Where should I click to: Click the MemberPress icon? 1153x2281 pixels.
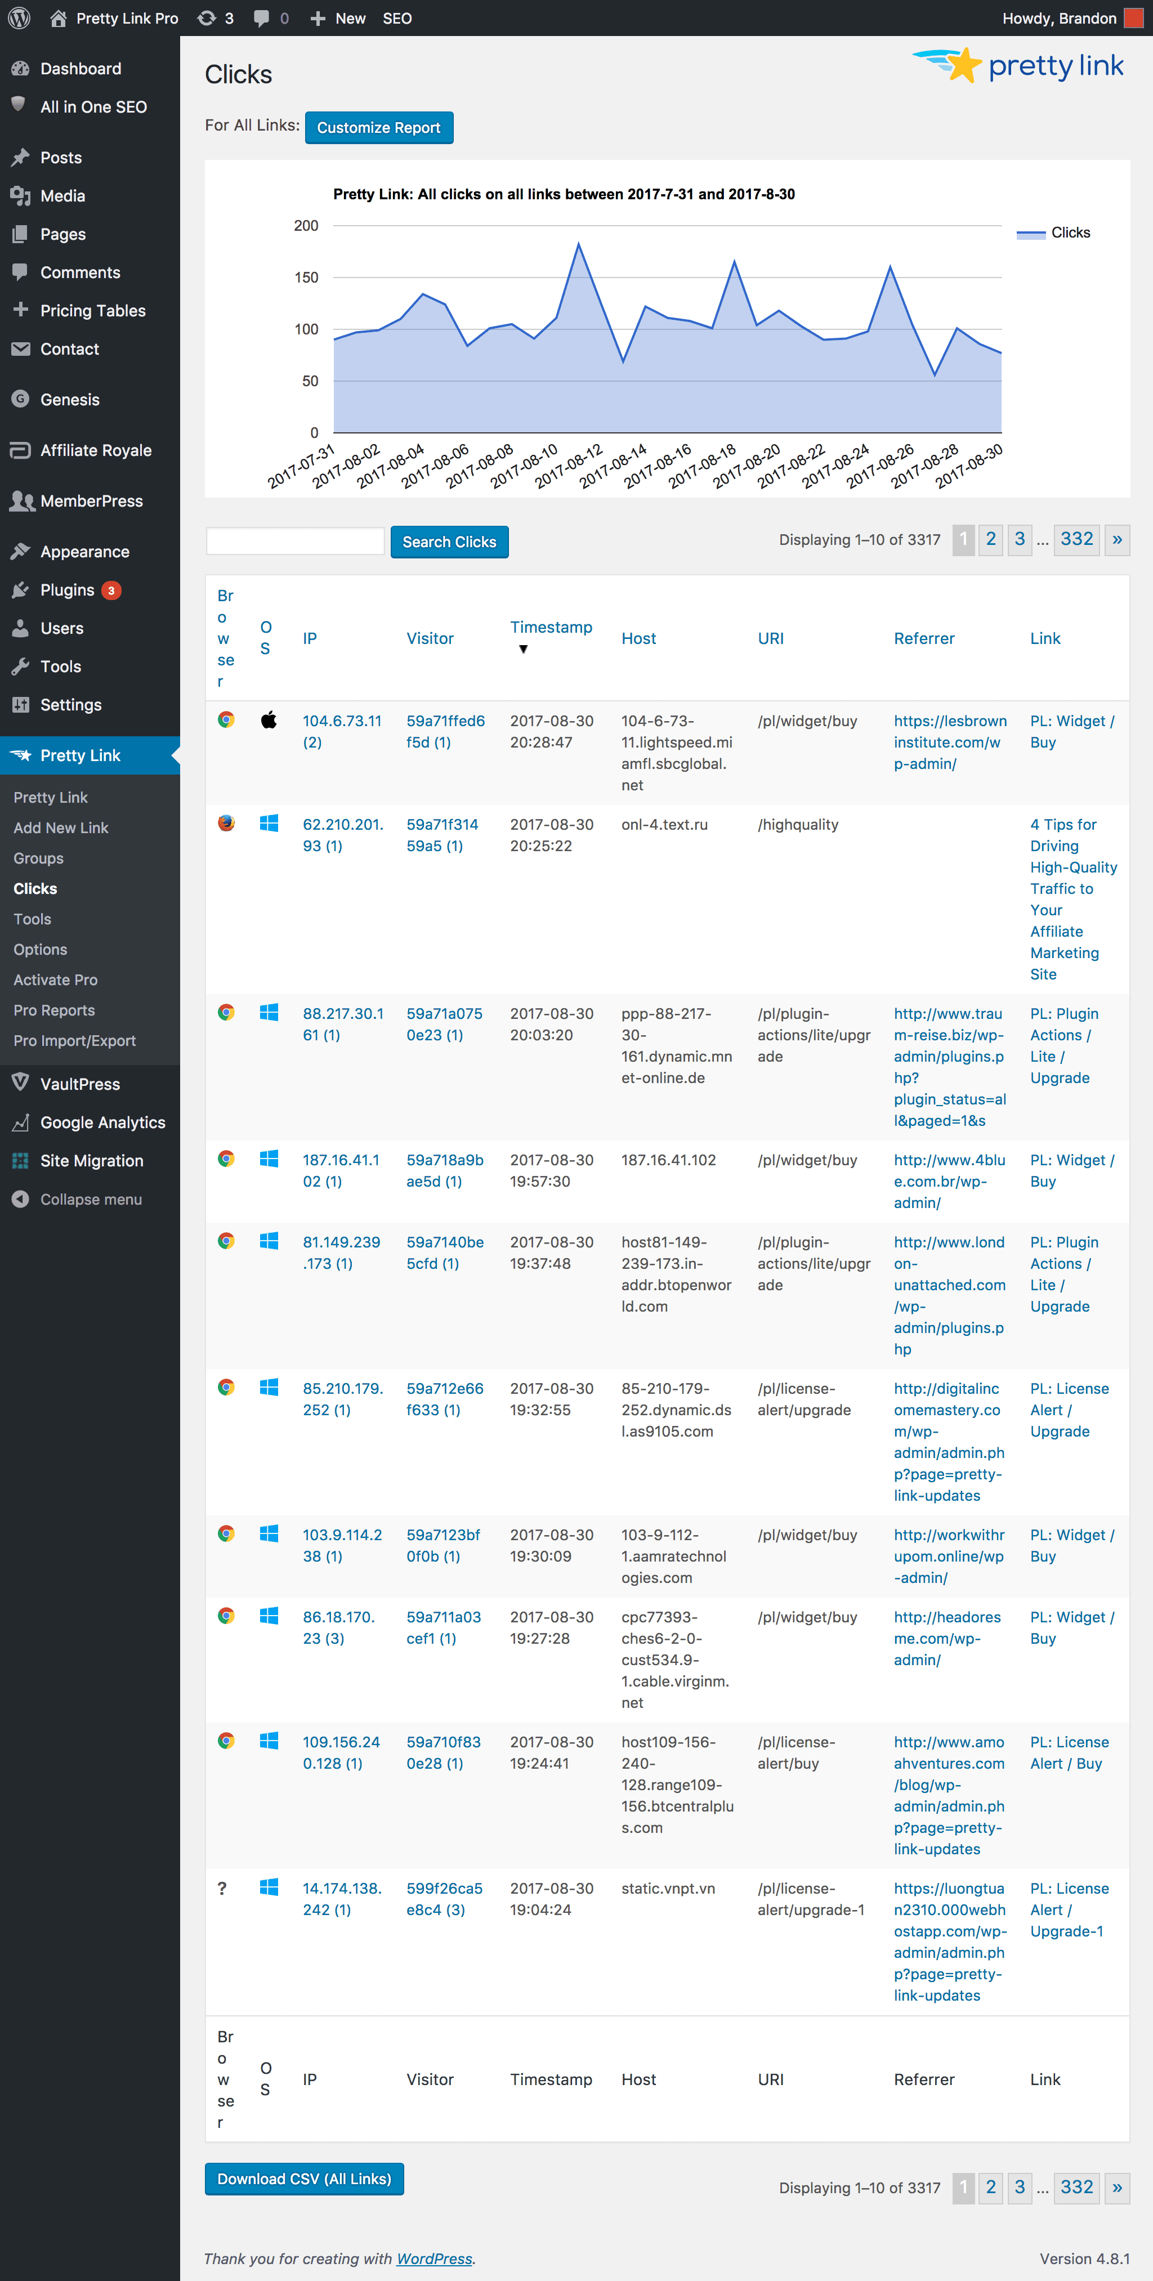pos(21,500)
